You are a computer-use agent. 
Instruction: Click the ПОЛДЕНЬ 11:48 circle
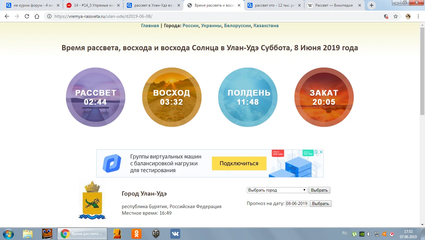(x=248, y=97)
